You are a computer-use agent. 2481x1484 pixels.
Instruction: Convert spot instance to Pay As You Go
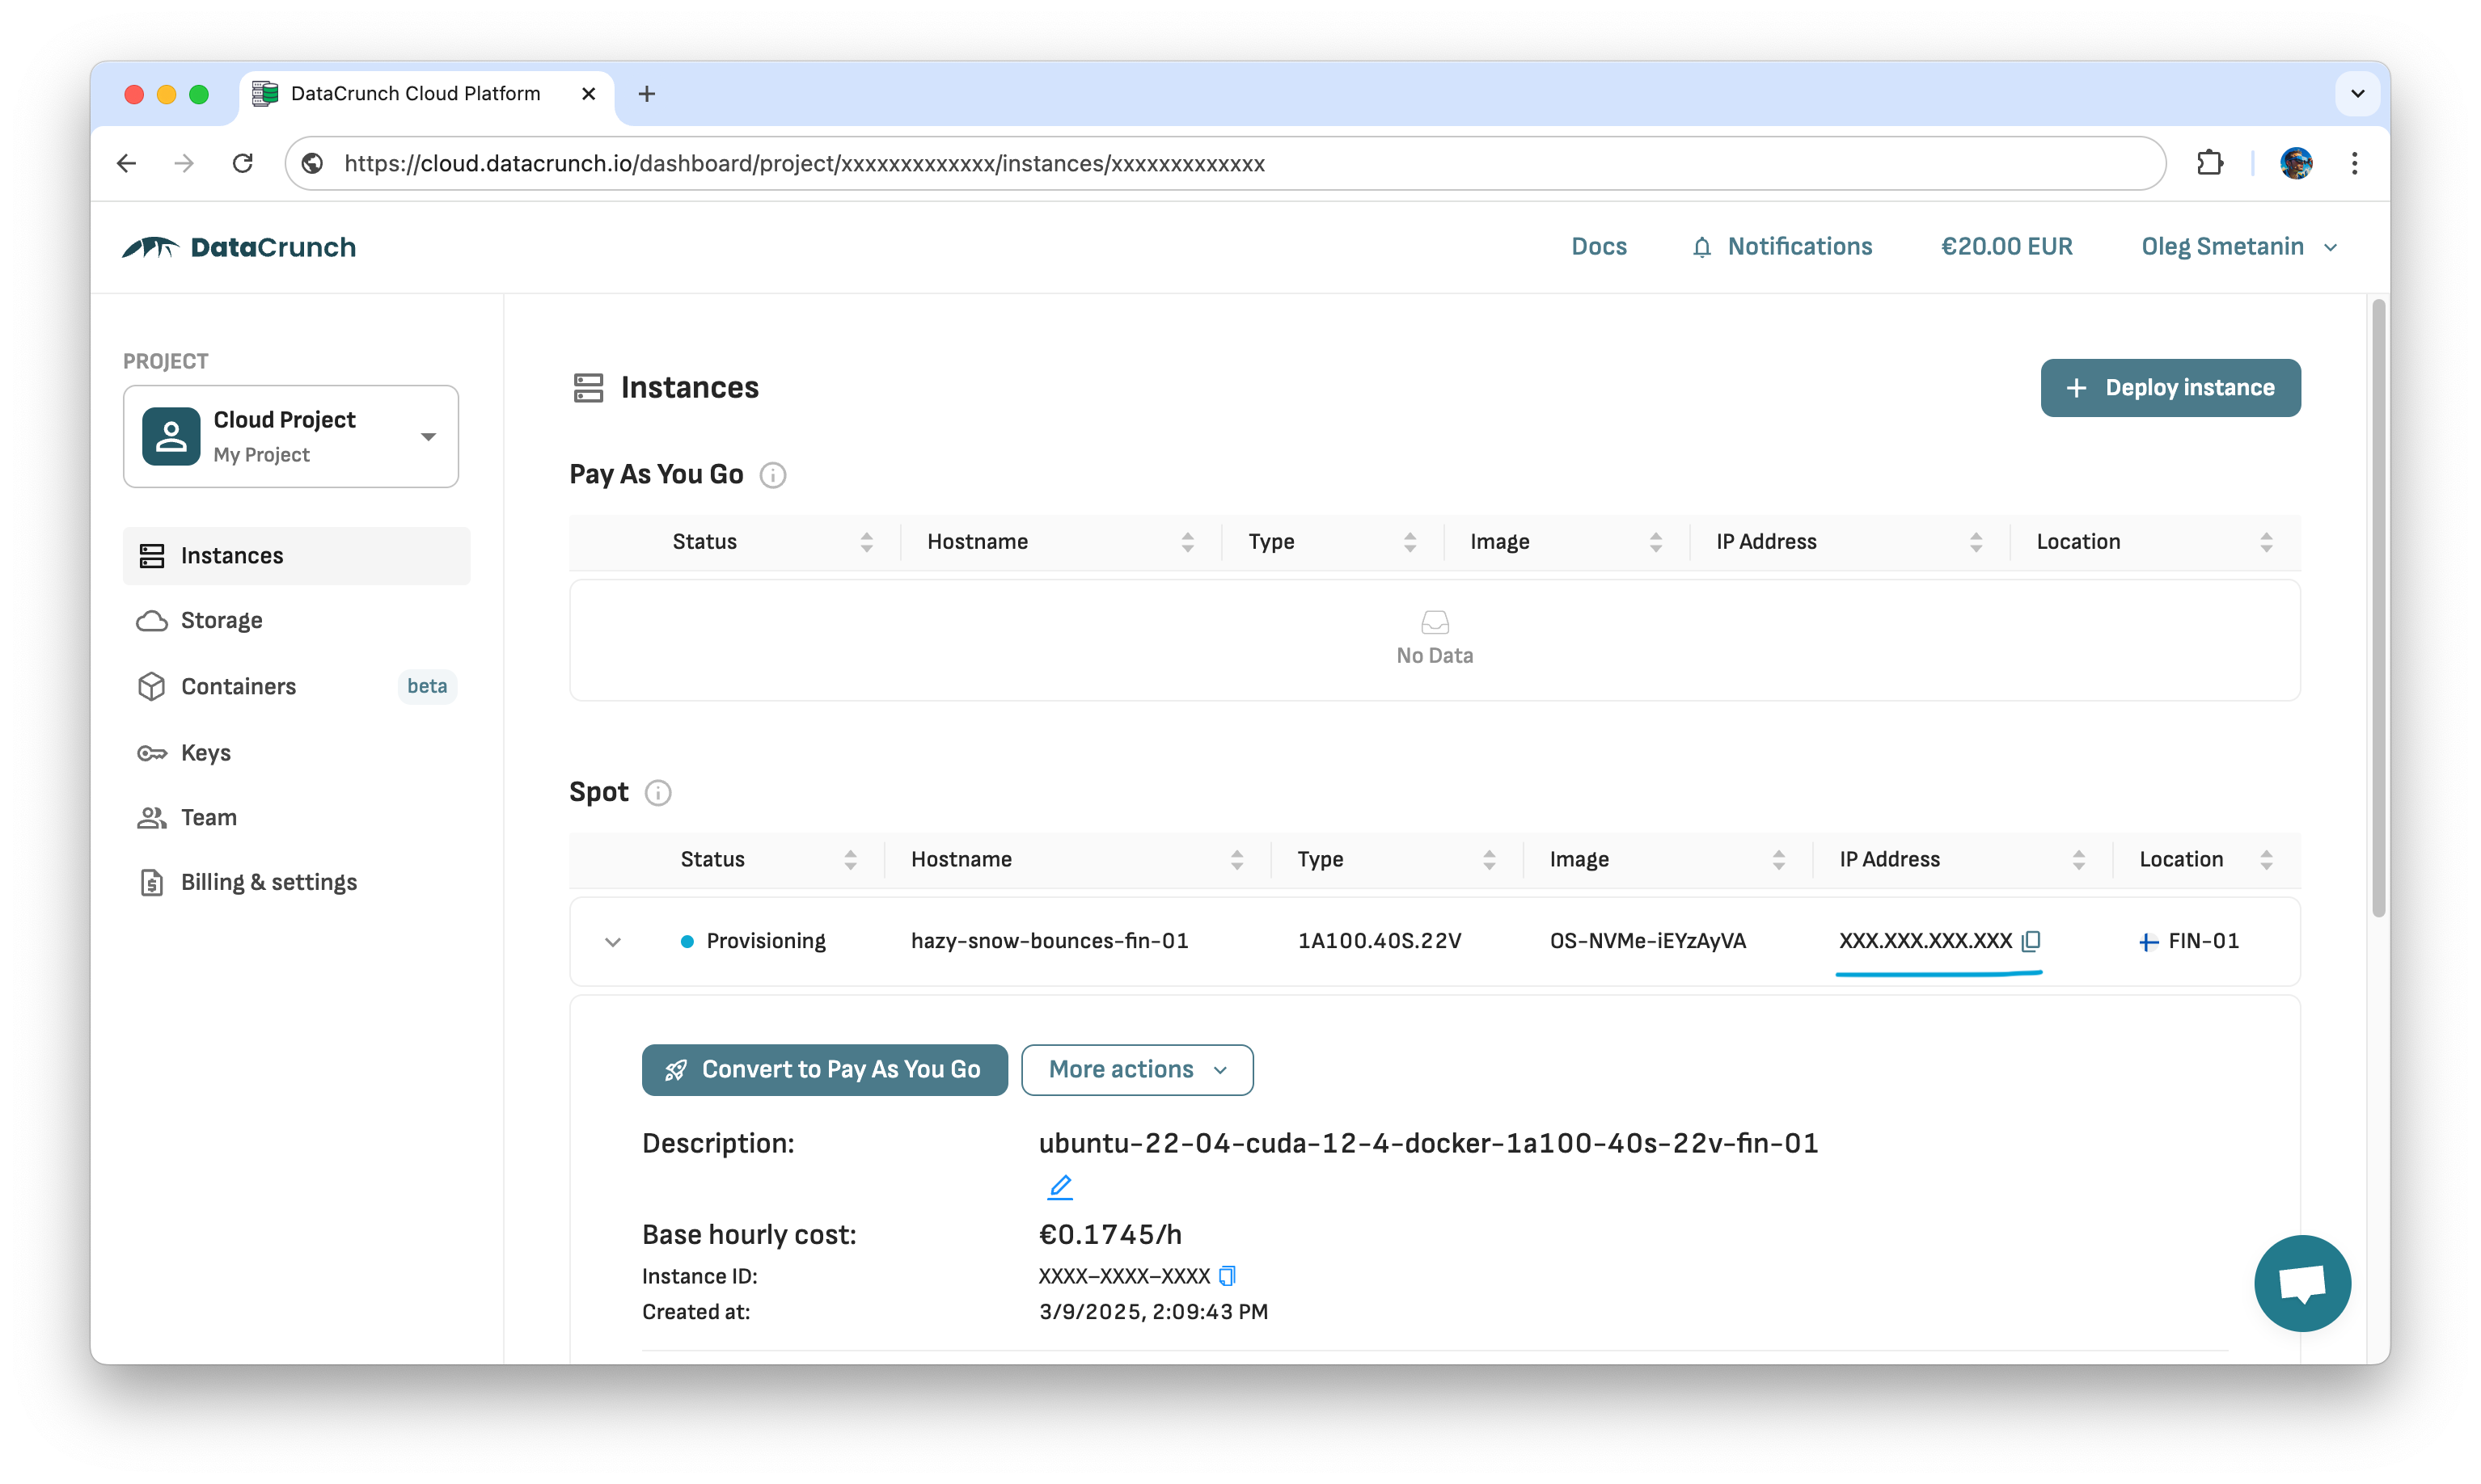823,1069
